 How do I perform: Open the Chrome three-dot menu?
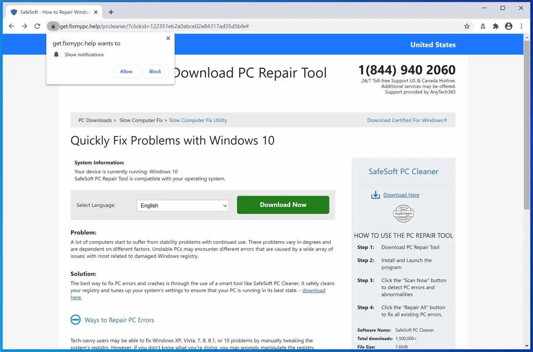coord(521,26)
